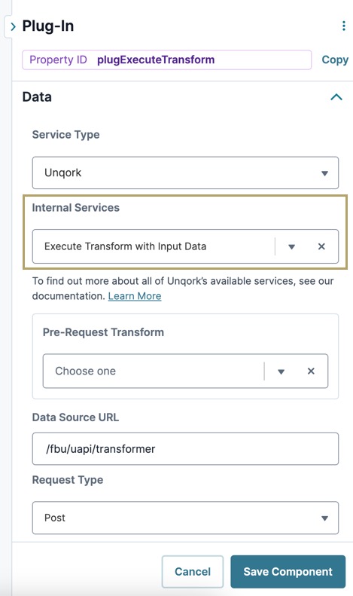Click the Request Type dropdown arrow
The image size is (353, 596).
click(324, 518)
